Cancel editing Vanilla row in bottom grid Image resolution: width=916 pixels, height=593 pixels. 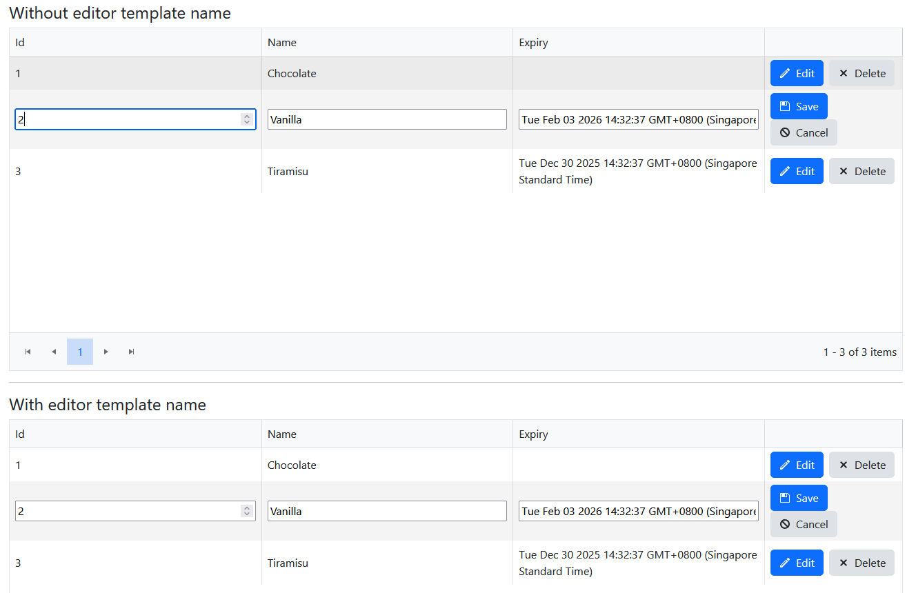(x=804, y=524)
